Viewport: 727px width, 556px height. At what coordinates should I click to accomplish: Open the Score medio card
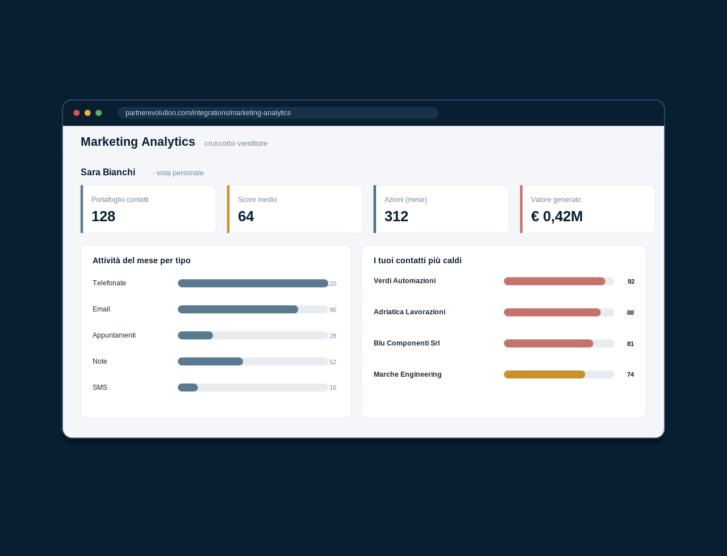click(x=295, y=209)
